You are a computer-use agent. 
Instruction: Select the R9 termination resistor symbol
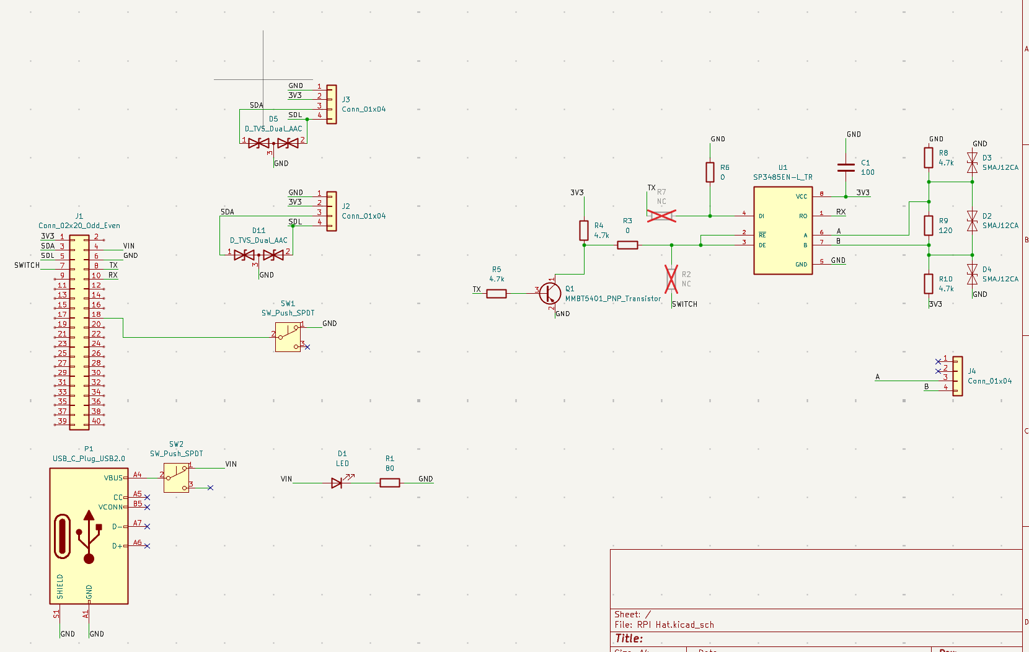[929, 226]
